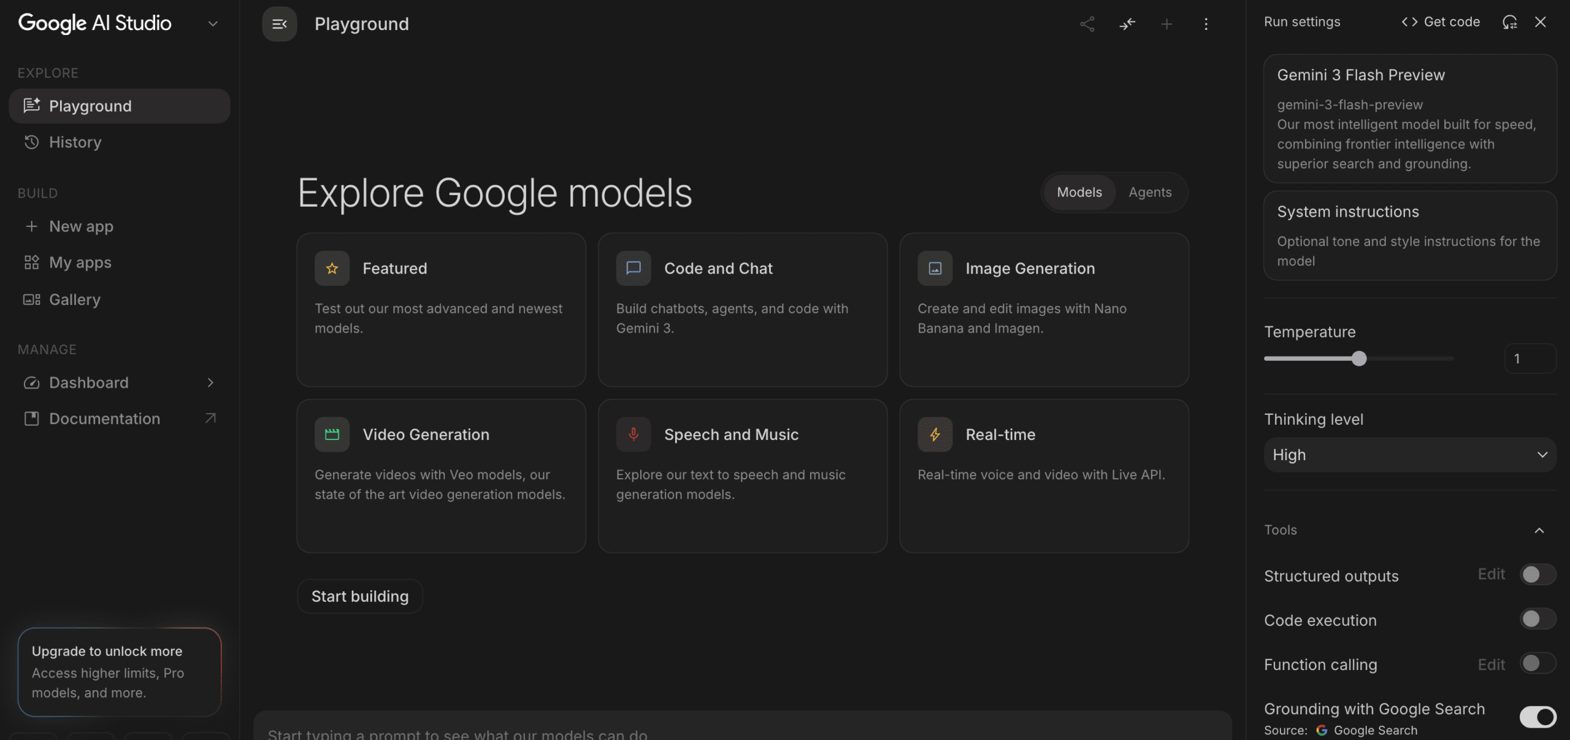Switch to the Agents tab
Viewport: 1570px width, 740px height.
point(1150,193)
